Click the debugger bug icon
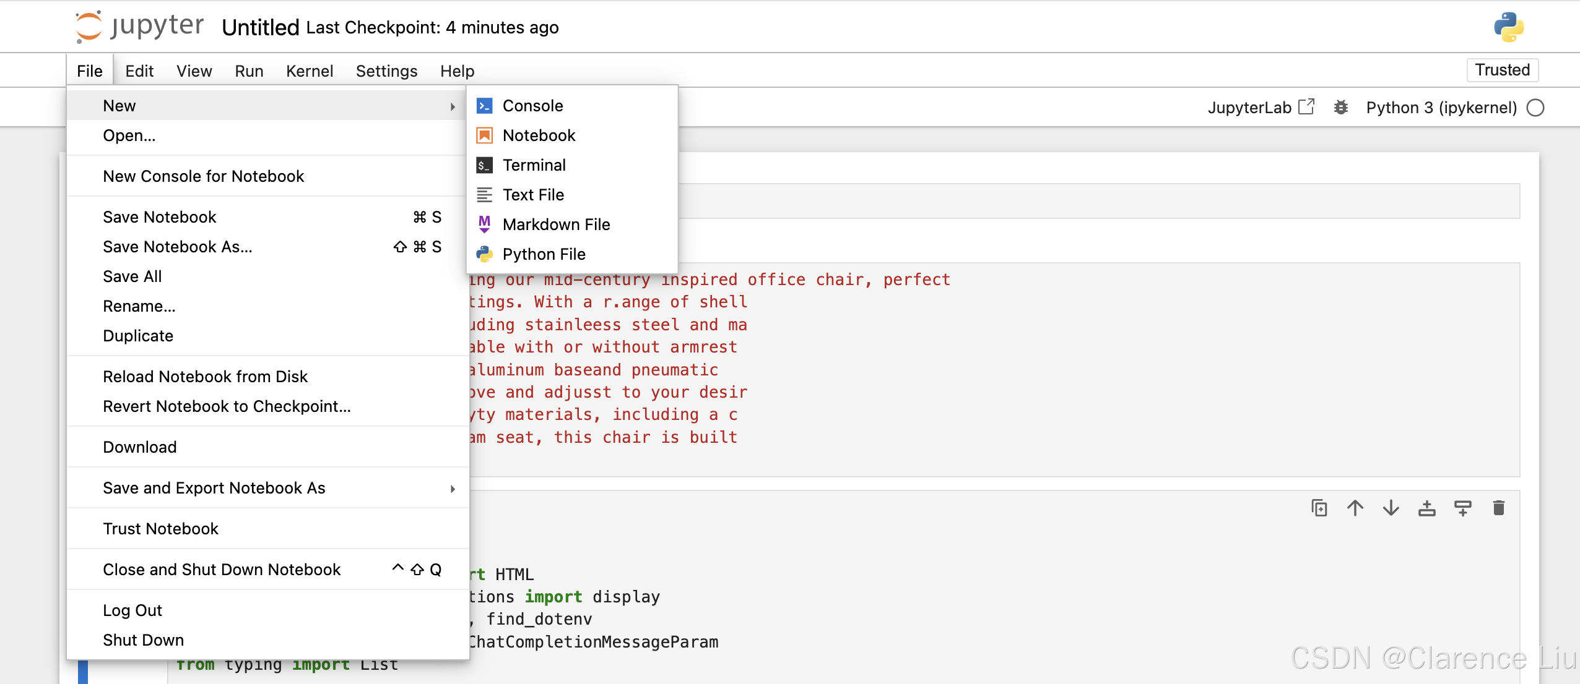The width and height of the screenshot is (1580, 684). tap(1340, 108)
